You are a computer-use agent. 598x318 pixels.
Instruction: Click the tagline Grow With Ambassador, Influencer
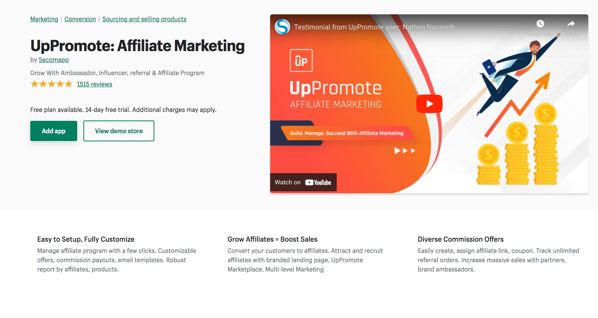[x=117, y=73]
